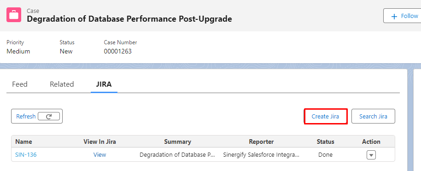Image resolution: width=421 pixels, height=171 pixels.
Task: Follow this case
Action: pos(403,16)
